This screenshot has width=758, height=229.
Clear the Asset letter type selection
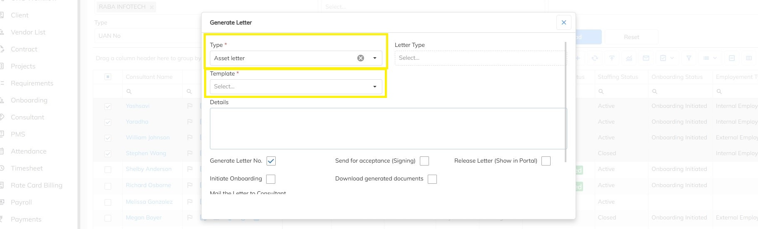pos(361,58)
